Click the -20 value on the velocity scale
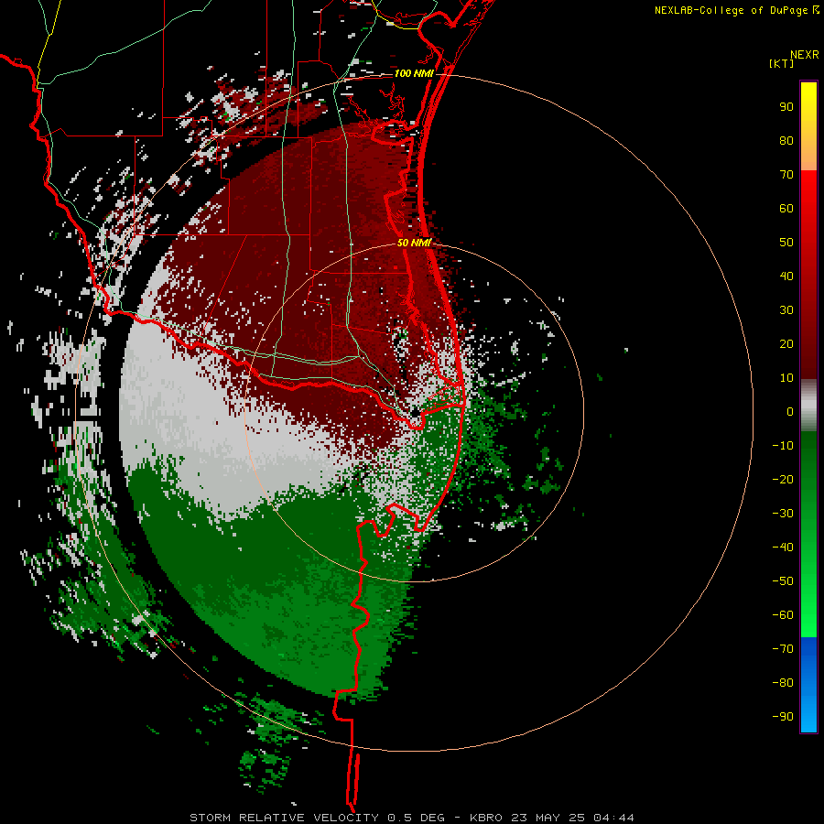Screen dimensions: 824x824 [783, 480]
